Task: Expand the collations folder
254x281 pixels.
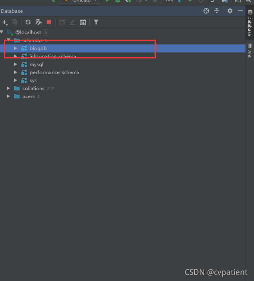Action: 8,88
